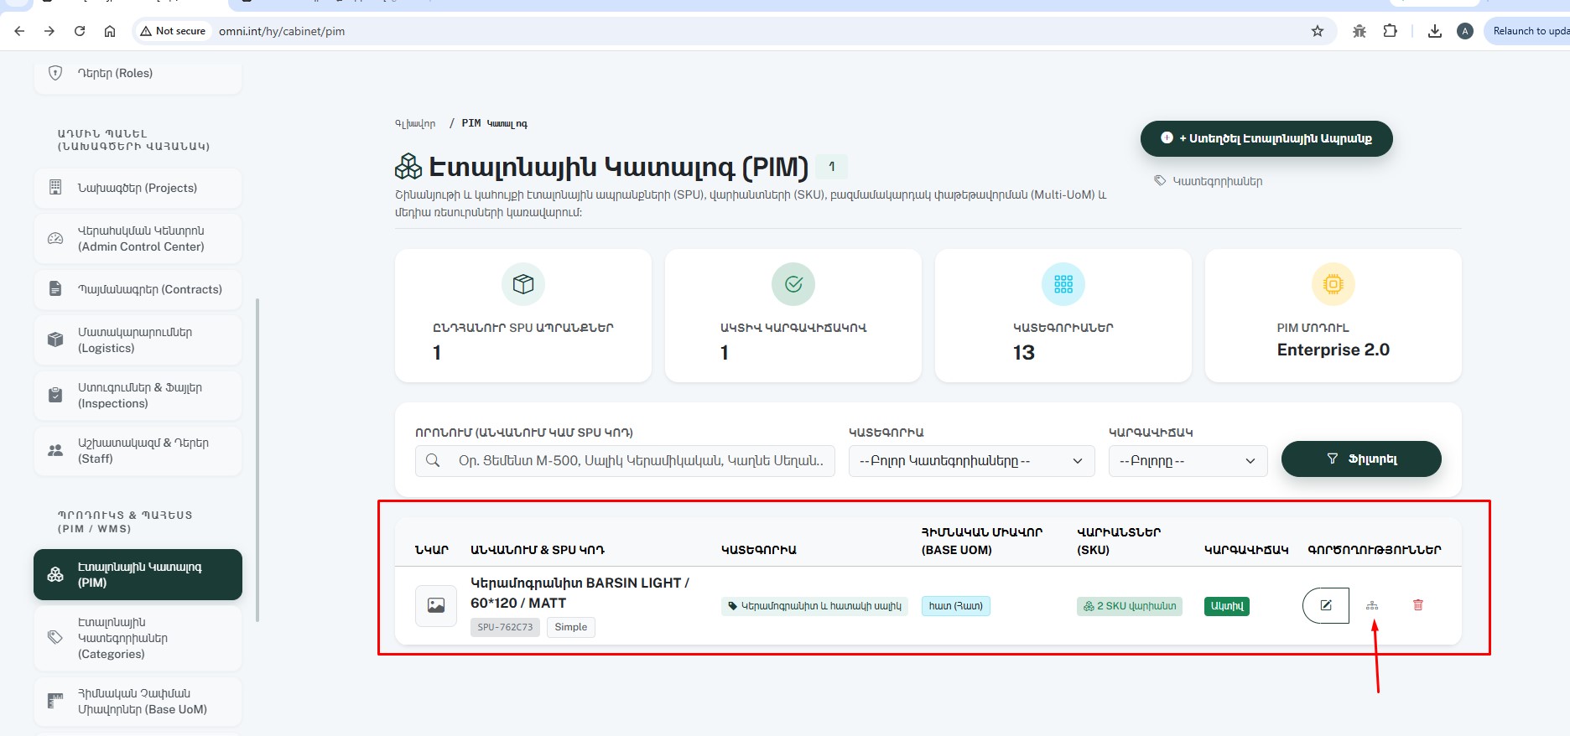Viewport: 1570px width, 736px height.
Task: Click the categories grid icon card
Action: 1063,284
